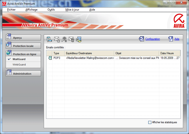Click the Administration checklist icon
Image resolution: width=189 pixels, height=134 pixels.
coord(9,72)
